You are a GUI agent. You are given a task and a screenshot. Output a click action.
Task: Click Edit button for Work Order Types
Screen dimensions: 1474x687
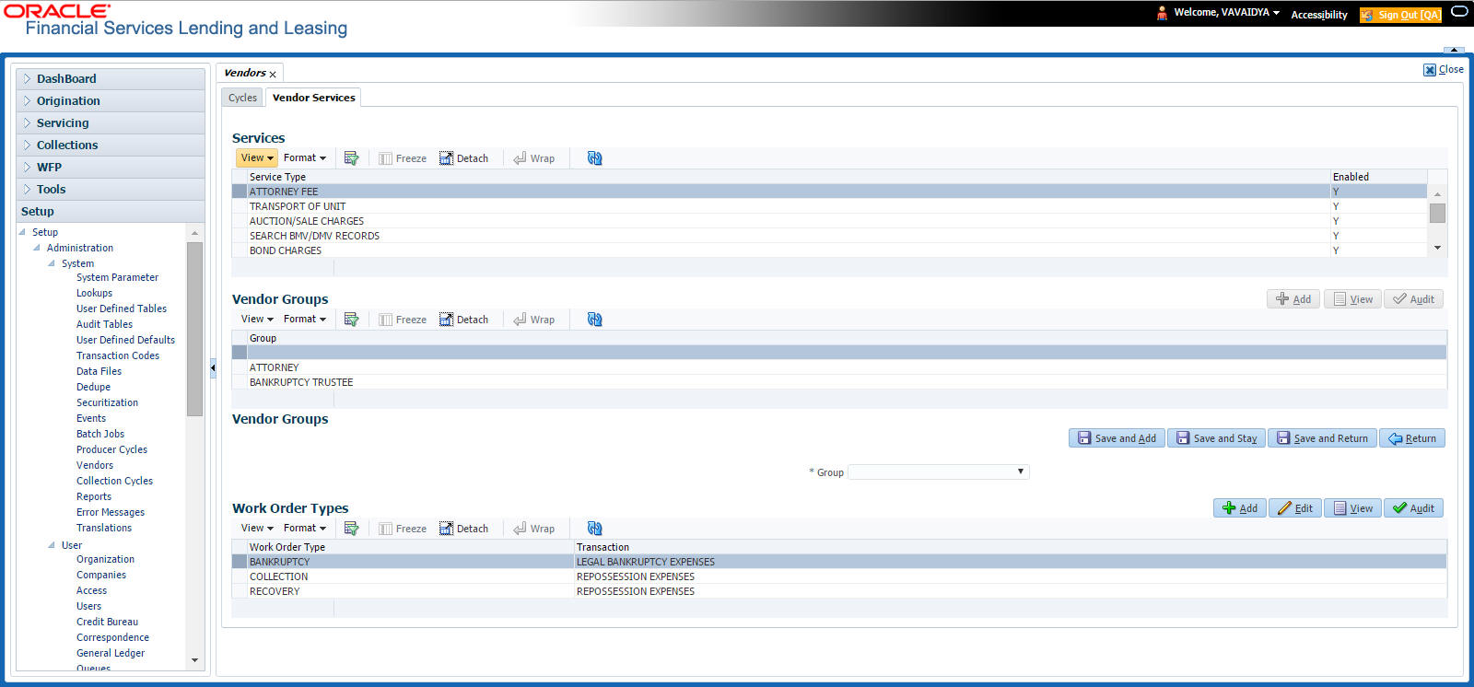coord(1295,508)
